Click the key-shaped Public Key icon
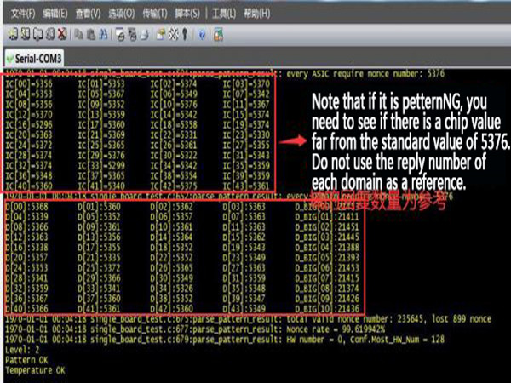The width and height of the screenshot is (511, 383). (x=185, y=34)
